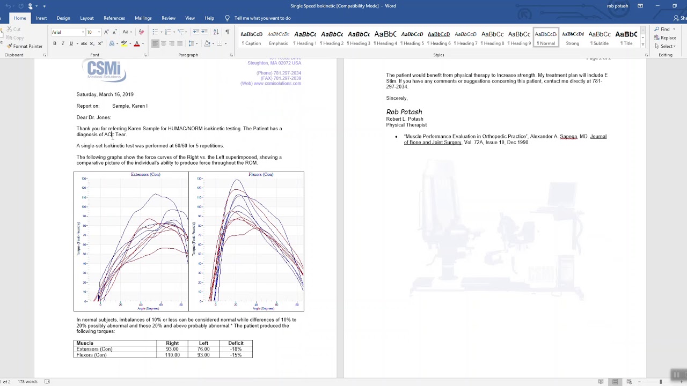Expand the Styles gallery More button
The image size is (687, 386).
[642, 45]
